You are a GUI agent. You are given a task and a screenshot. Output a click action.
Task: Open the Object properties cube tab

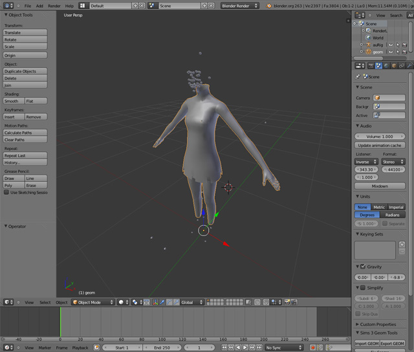394,66
